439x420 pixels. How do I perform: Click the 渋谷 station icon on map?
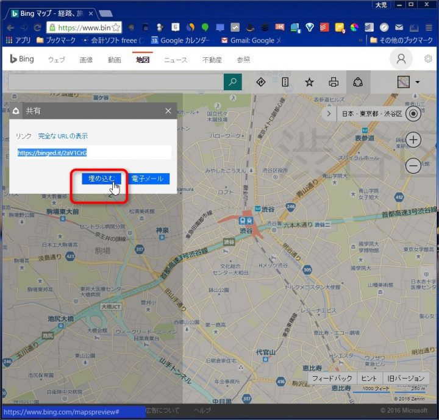[246, 221]
